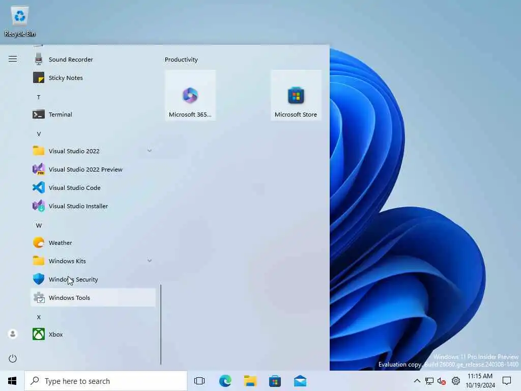Open the Microsoft 365 tile
The height and width of the screenshot is (391, 521).
[190, 95]
